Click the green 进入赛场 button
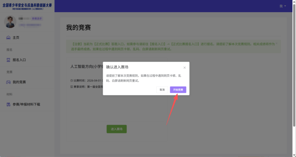The height and width of the screenshot is (157, 296). point(117,129)
